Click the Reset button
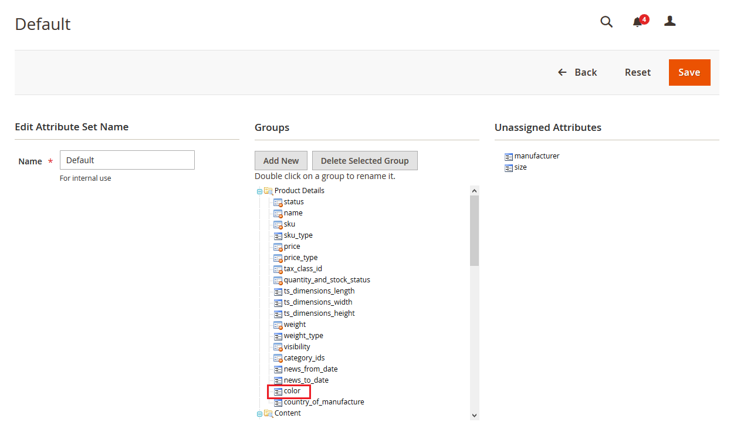Screen dimensions: 737x442 point(637,72)
